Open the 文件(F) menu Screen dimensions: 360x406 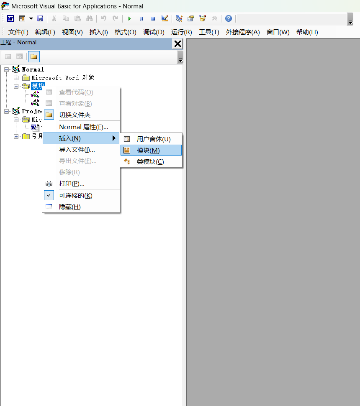pyautogui.click(x=18, y=32)
